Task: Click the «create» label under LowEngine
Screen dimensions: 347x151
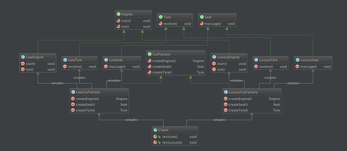Action: click(57, 83)
